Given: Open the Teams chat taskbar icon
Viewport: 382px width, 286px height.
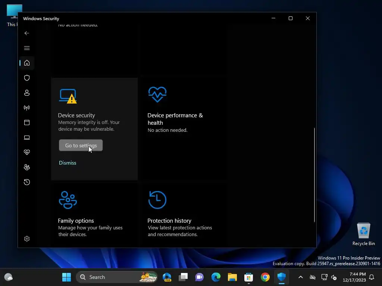Looking at the screenshot, I should tap(199, 277).
